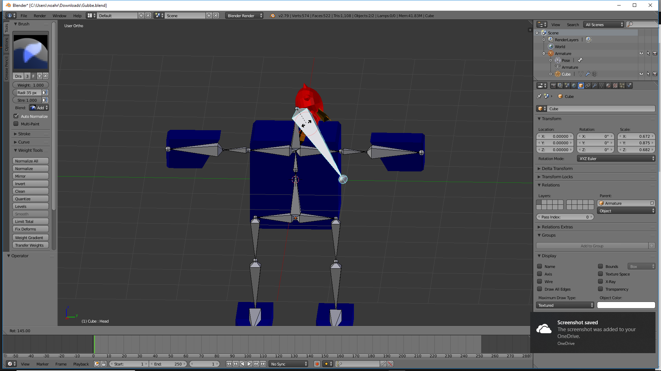Delete keyframe using the crossed key icon
661x371 pixels.
[390, 364]
